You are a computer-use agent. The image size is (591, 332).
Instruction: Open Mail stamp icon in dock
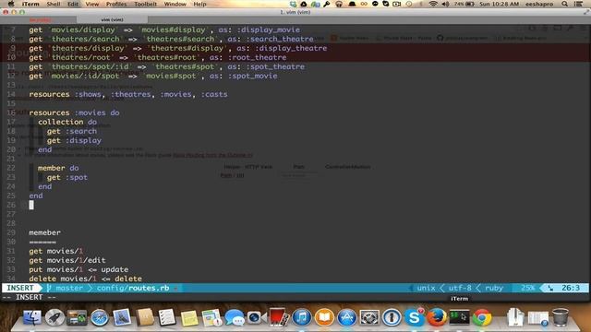point(122,317)
